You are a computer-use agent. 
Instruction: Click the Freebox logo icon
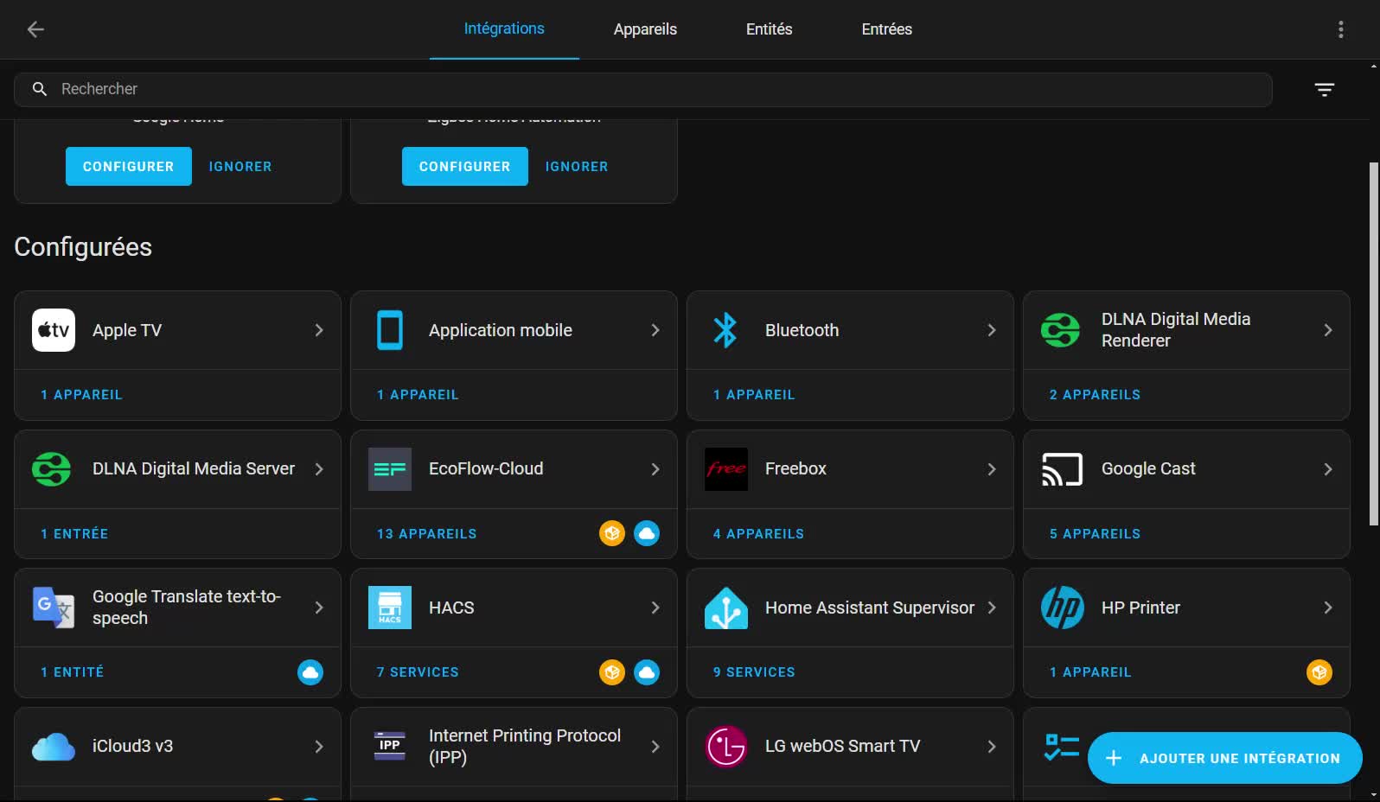coord(726,469)
